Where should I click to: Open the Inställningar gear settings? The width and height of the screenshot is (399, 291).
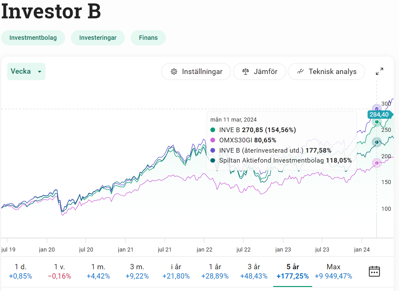click(x=196, y=72)
